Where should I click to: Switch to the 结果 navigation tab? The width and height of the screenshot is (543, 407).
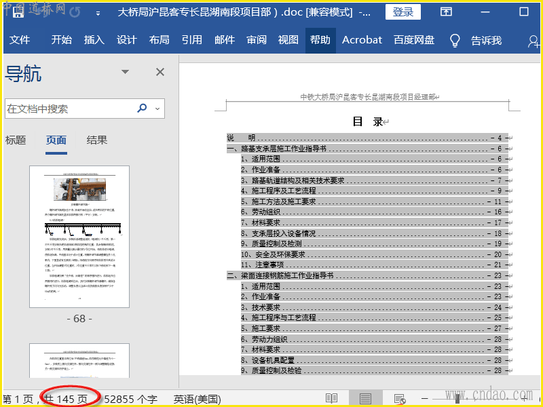97,140
